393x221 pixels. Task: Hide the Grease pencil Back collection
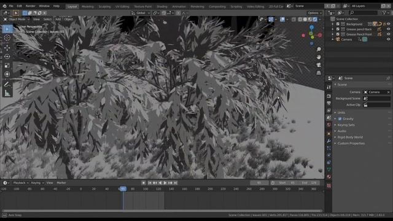(388, 29)
